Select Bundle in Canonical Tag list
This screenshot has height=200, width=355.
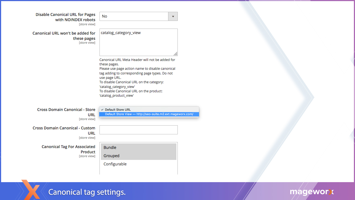click(x=138, y=148)
